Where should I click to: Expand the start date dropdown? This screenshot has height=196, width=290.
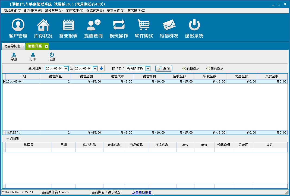coord(66,68)
